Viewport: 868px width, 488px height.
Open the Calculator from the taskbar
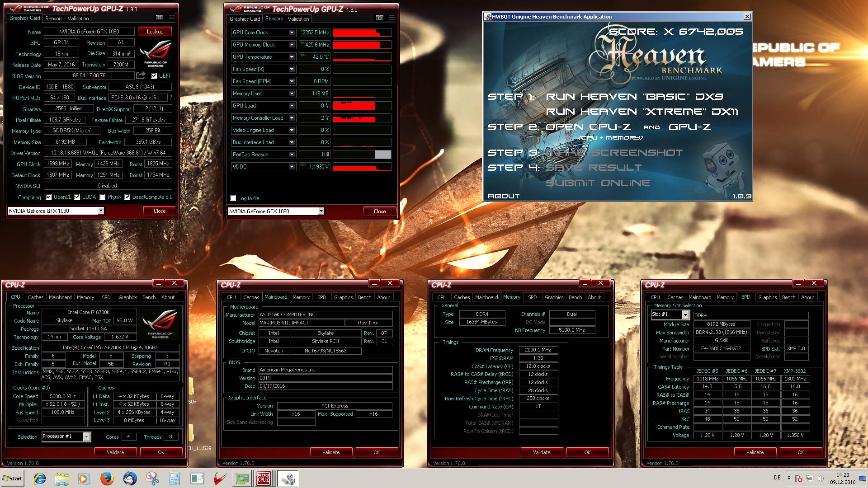[x=175, y=479]
